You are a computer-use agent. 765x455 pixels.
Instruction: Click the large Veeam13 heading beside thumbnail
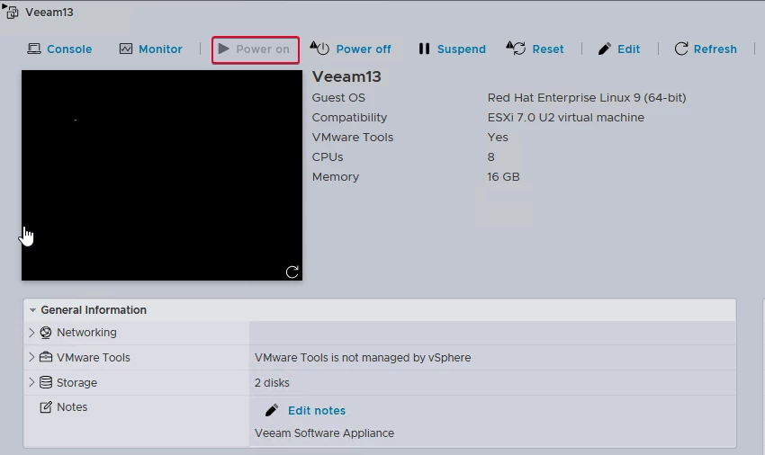point(346,76)
